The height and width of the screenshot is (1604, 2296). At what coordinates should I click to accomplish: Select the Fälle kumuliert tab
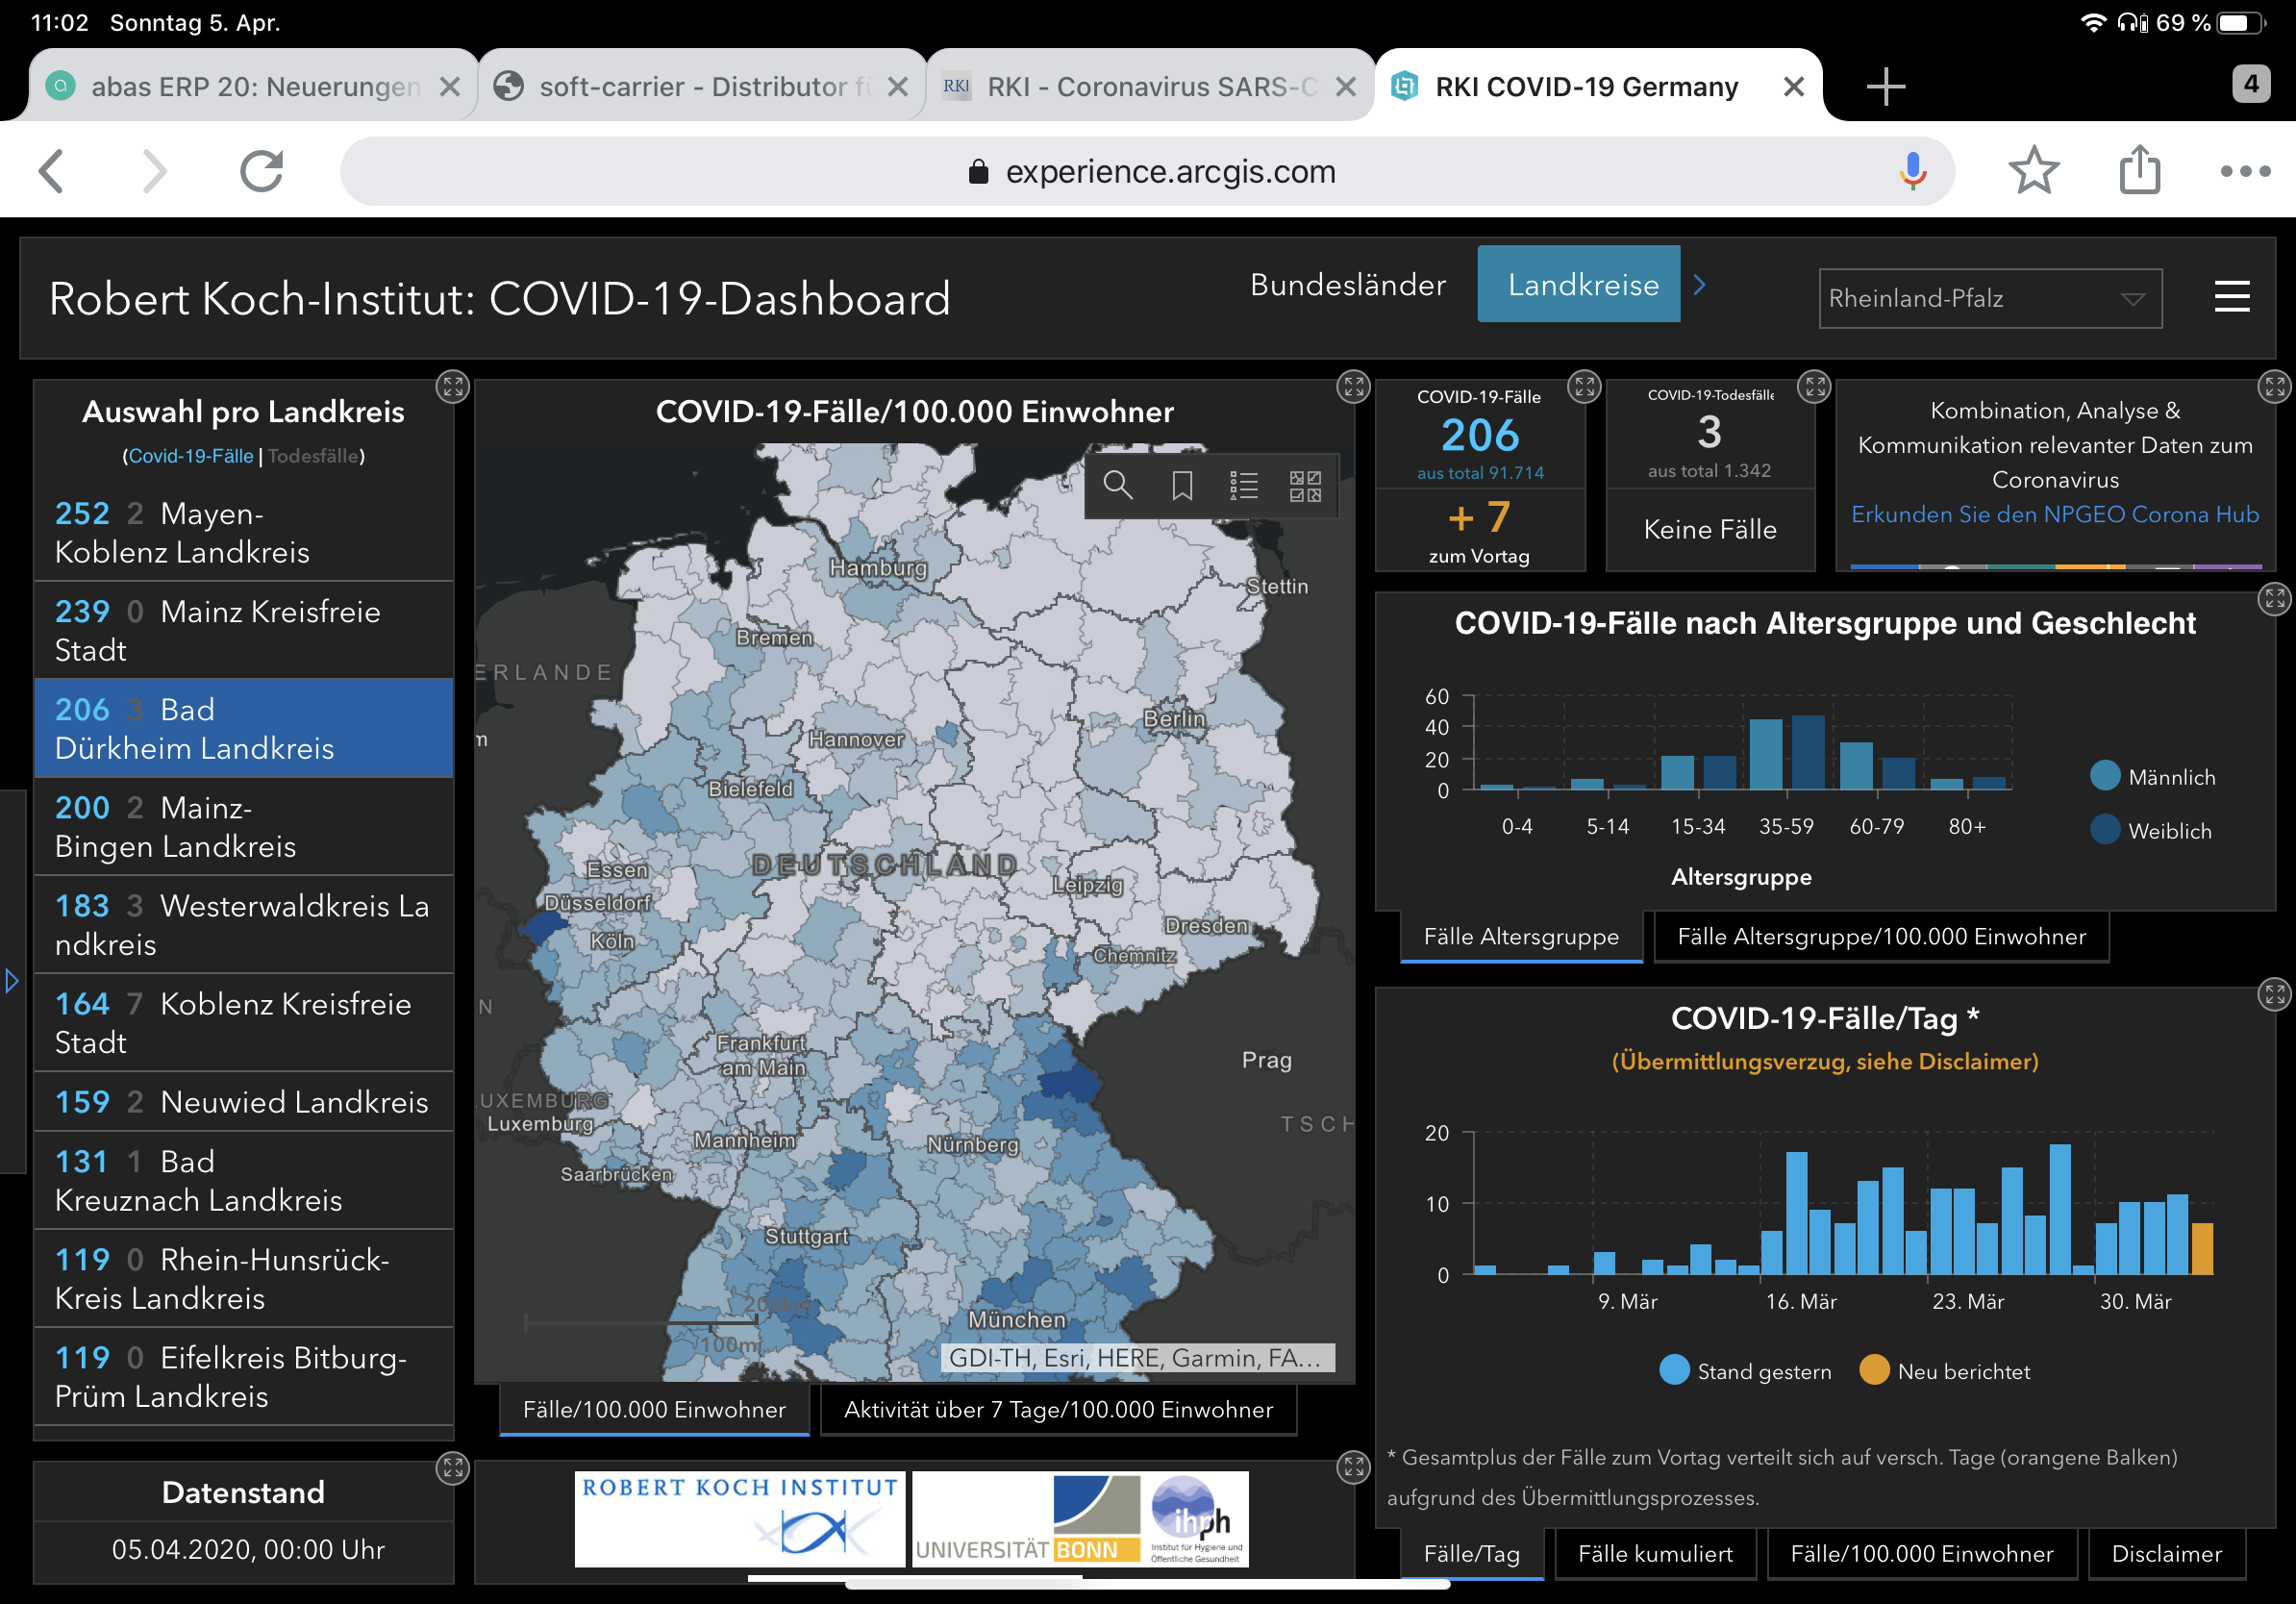pyautogui.click(x=1655, y=1553)
